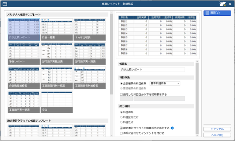Click the 出力科目 section heading
Screen dimensions: 235x141
click(x=156, y=106)
